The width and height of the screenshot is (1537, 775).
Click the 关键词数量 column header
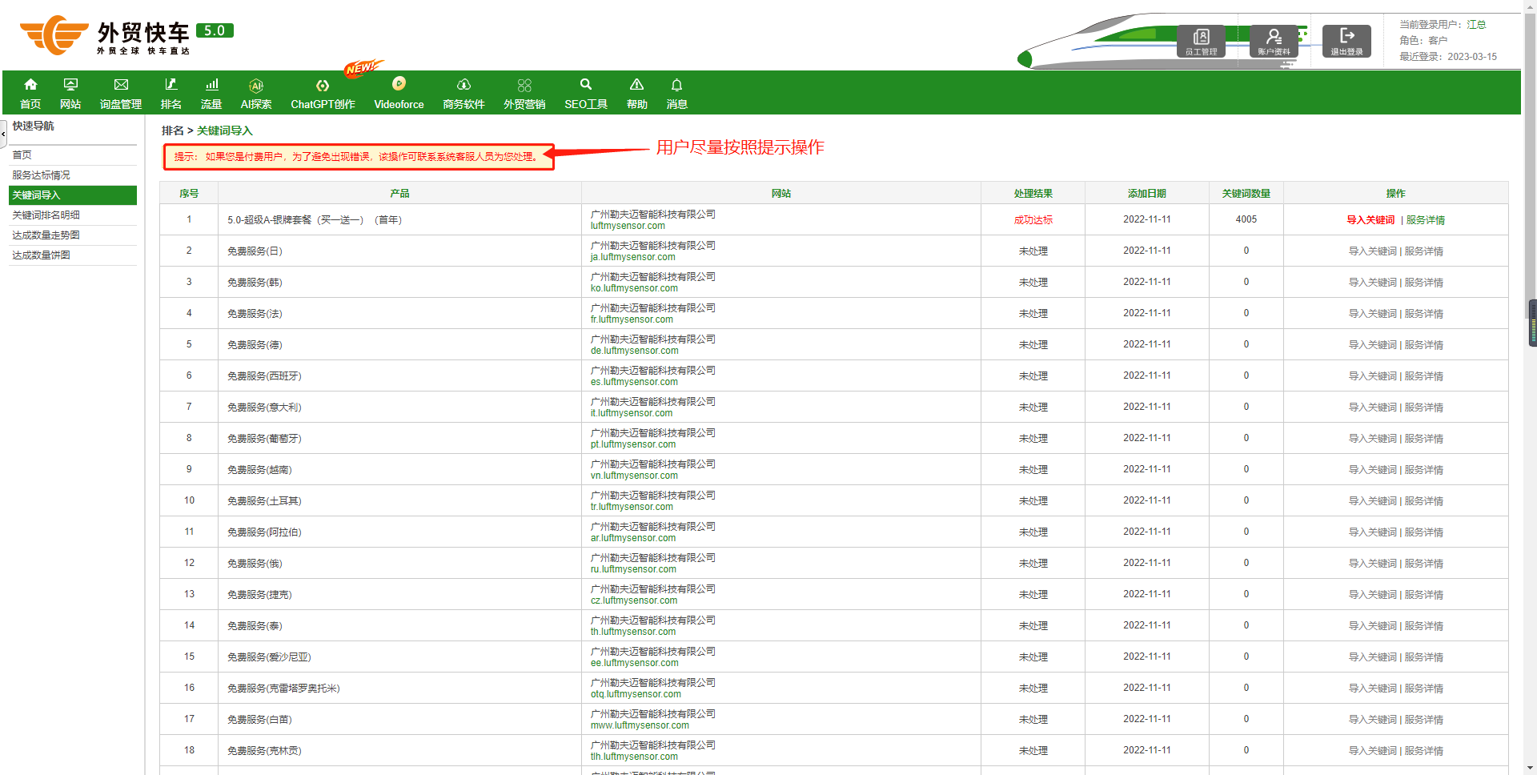point(1246,194)
